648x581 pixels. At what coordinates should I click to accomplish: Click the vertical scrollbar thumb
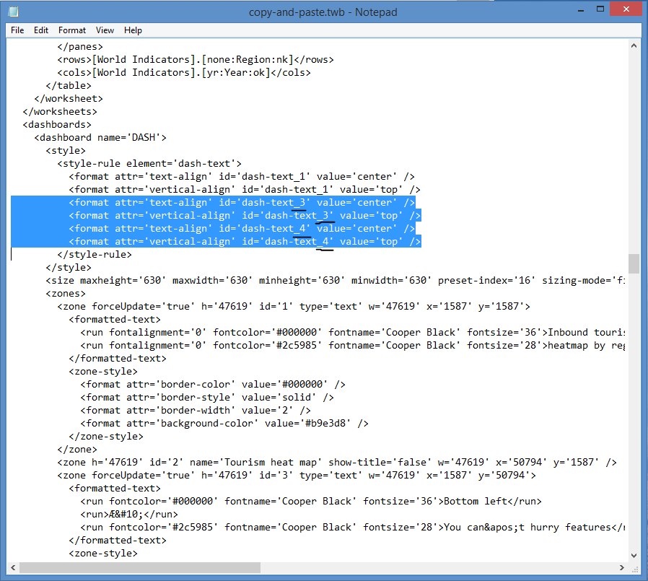click(633, 263)
